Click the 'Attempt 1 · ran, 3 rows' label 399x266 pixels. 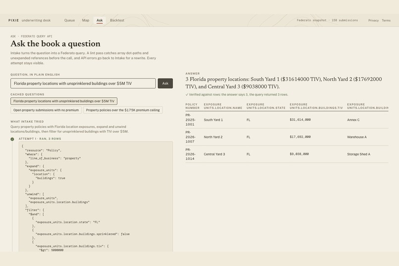pyautogui.click(x=40, y=139)
